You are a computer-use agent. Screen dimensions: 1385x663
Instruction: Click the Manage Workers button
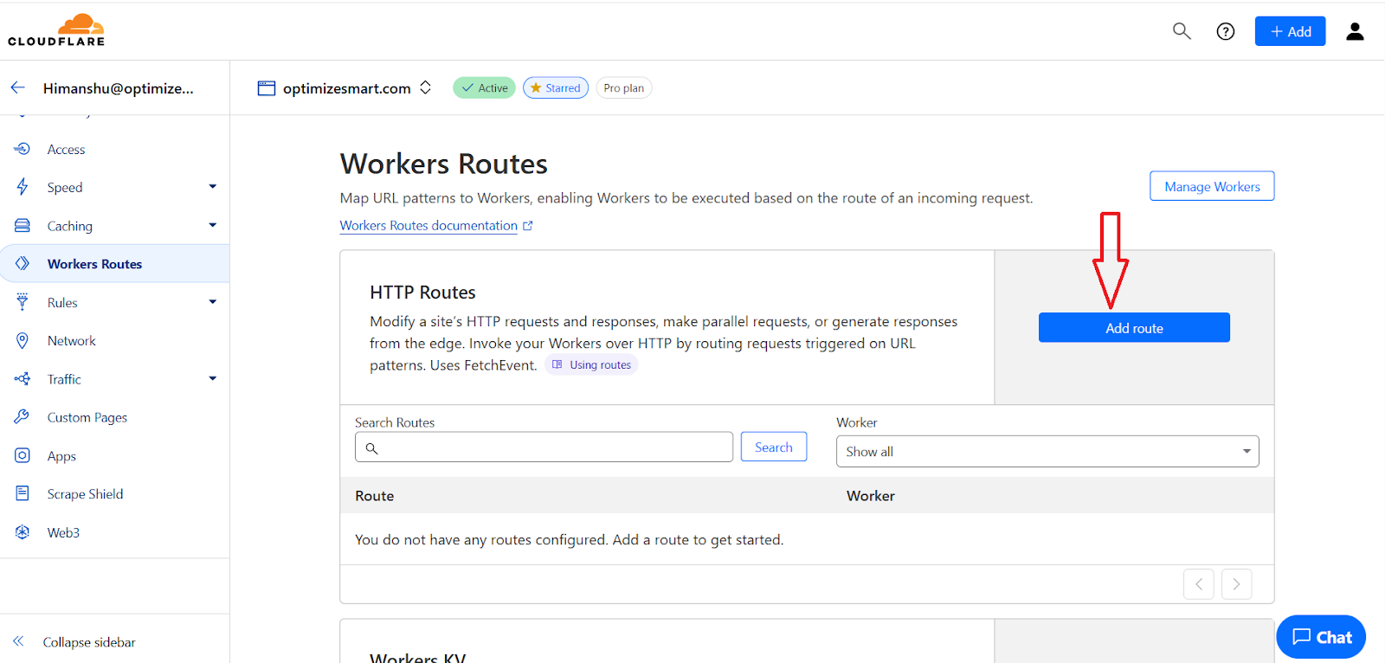[x=1212, y=186]
